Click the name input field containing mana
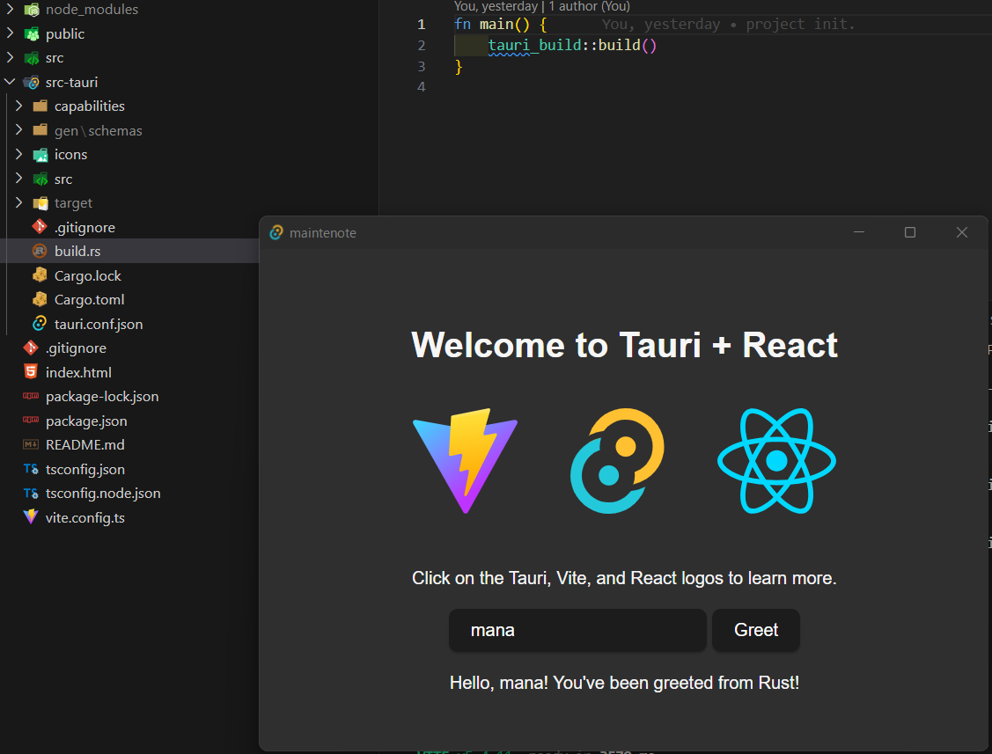Viewport: 992px width, 754px height. (577, 630)
